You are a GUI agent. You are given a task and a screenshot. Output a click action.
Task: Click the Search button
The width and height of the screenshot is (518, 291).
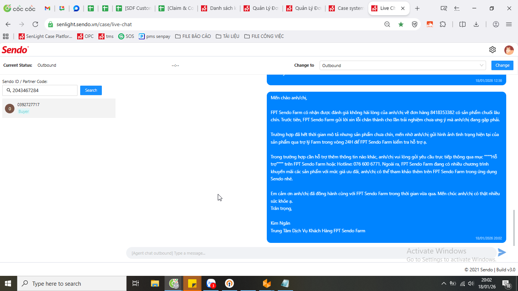click(x=91, y=90)
